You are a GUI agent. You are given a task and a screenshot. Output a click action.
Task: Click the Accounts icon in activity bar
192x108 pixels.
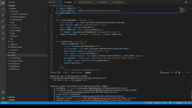coord(3,92)
